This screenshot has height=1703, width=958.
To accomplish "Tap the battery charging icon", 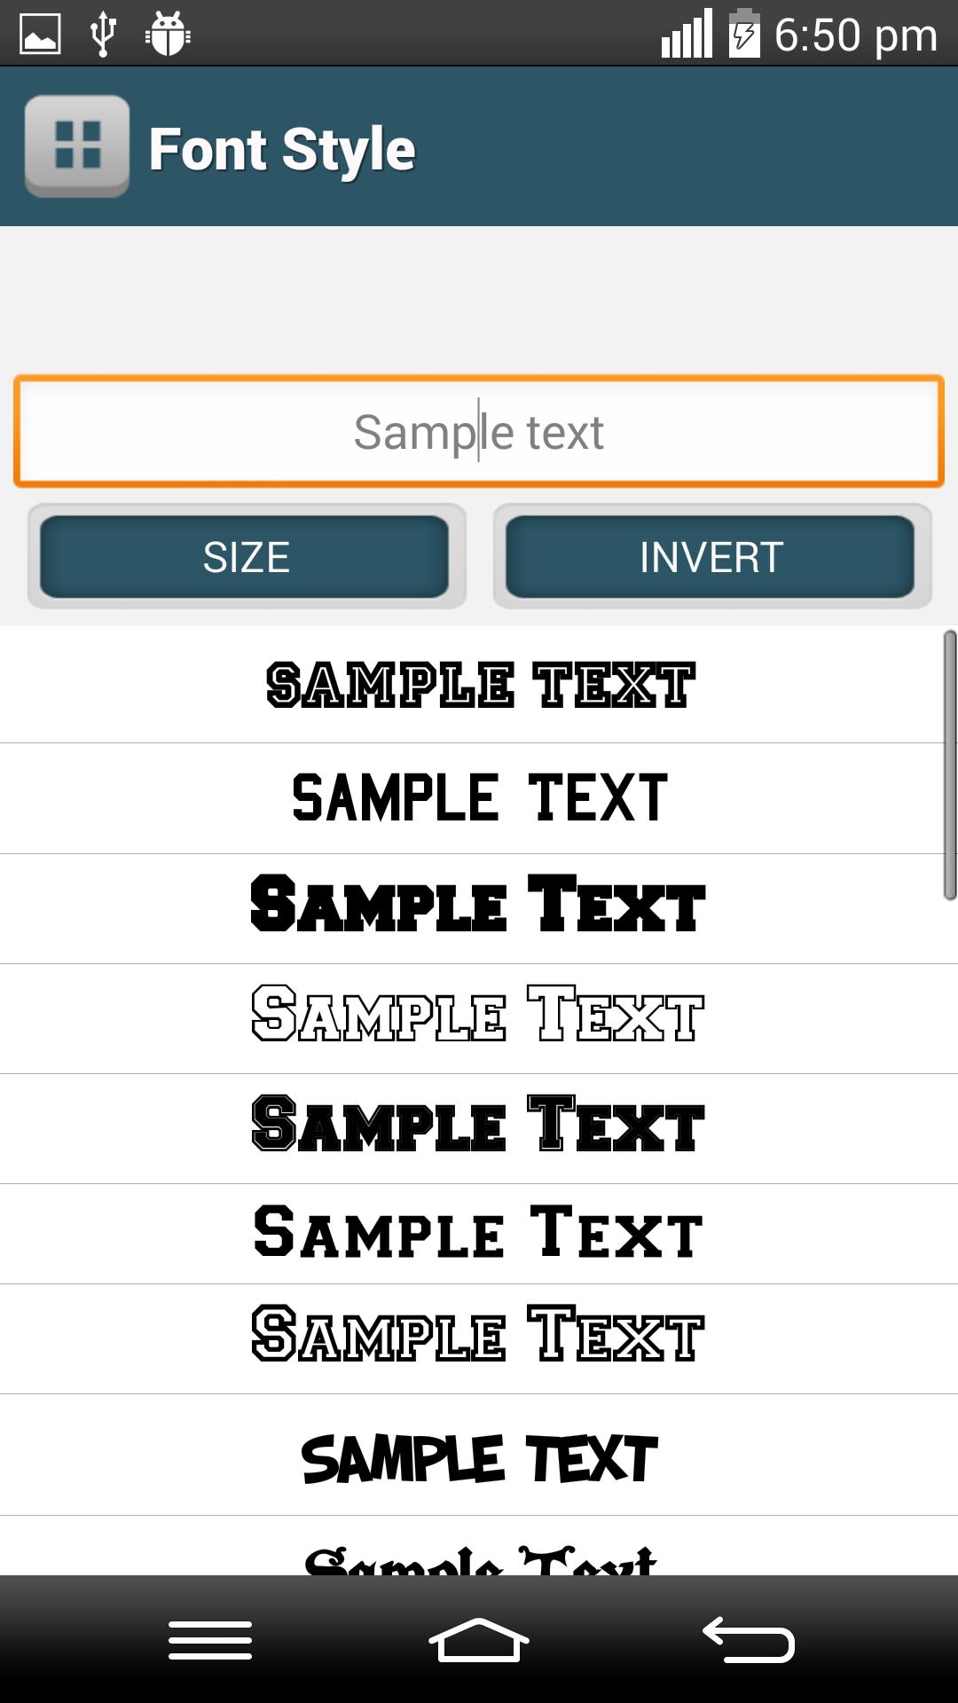I will 743,35.
